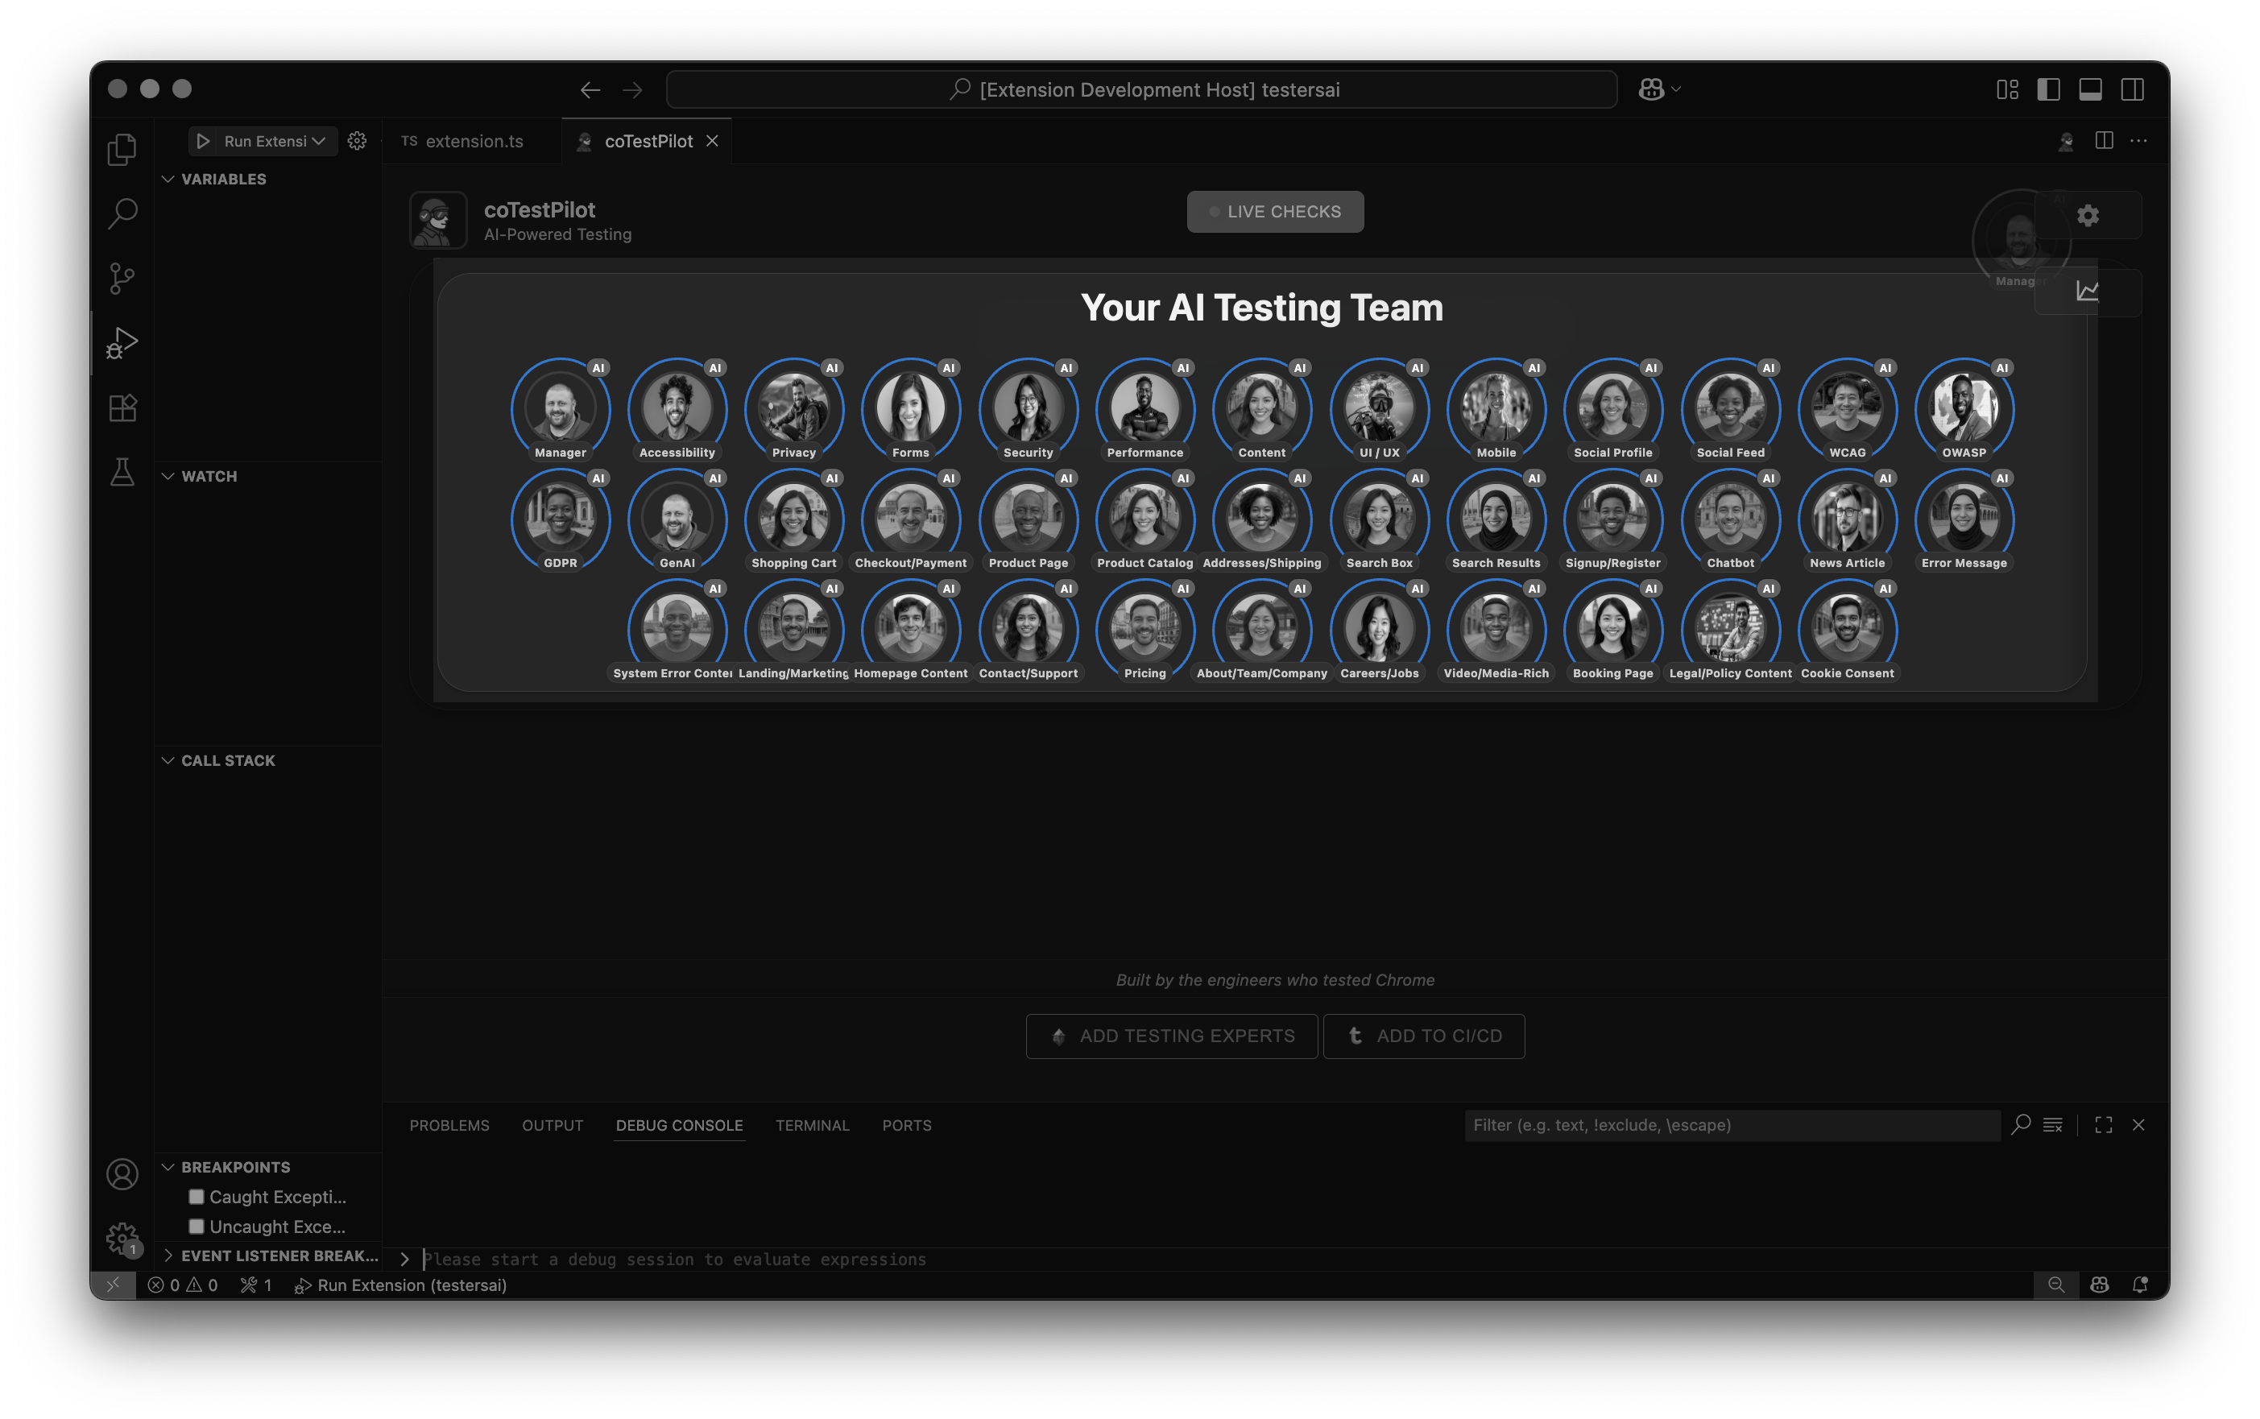Viewport: 2260px width, 1419px height.
Task: Switch to the TERMINAL panel tab
Action: click(812, 1124)
